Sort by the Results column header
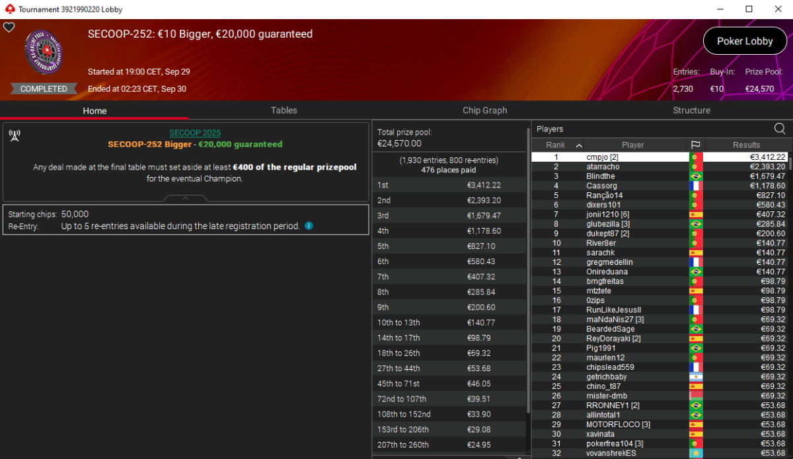 point(746,145)
